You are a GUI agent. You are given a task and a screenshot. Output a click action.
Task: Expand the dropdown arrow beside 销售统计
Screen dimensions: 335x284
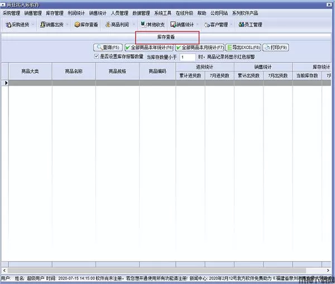click(198, 25)
